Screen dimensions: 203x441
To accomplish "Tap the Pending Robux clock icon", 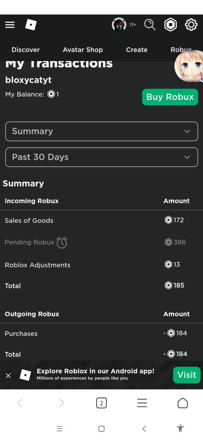I will point(62,242).
